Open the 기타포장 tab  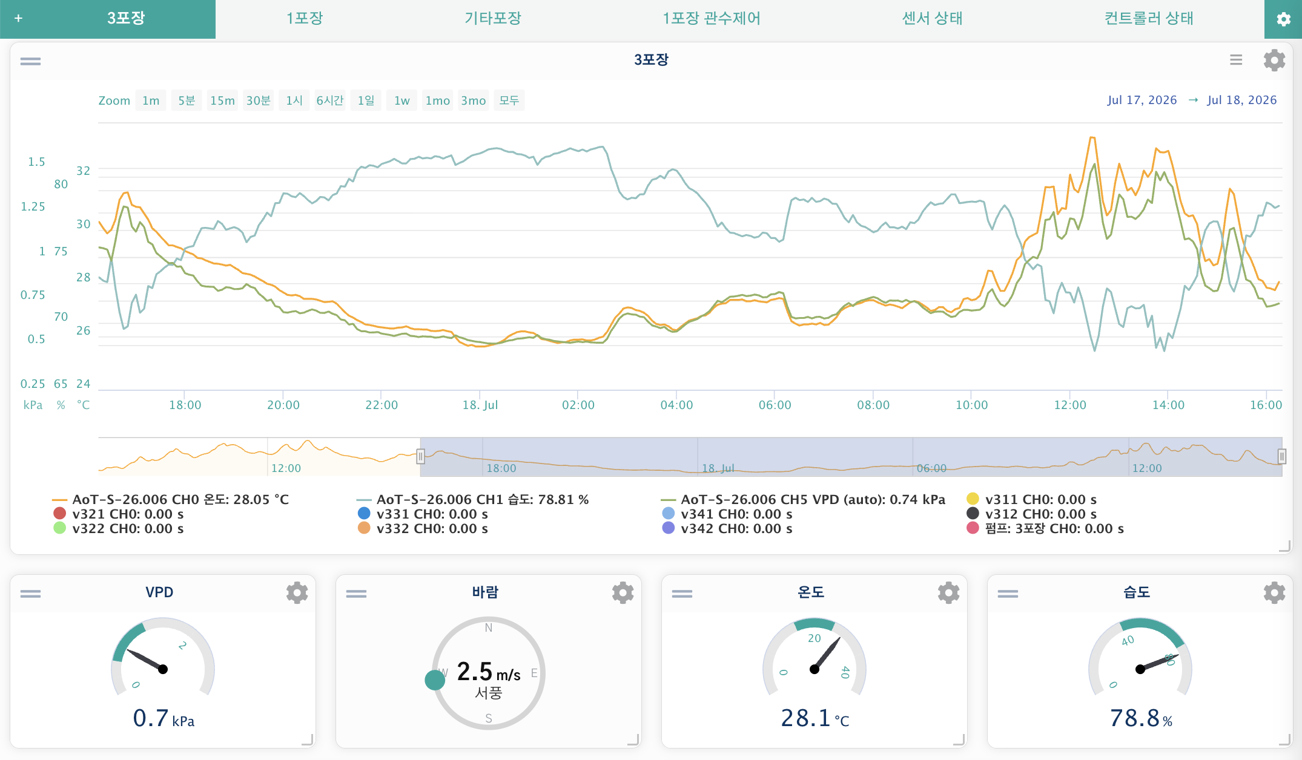coord(492,19)
